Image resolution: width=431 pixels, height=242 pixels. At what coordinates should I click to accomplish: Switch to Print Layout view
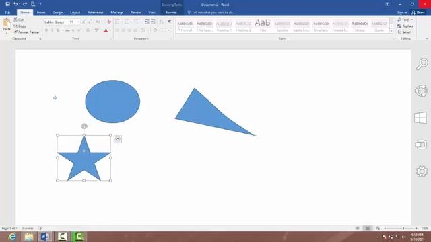point(368,228)
